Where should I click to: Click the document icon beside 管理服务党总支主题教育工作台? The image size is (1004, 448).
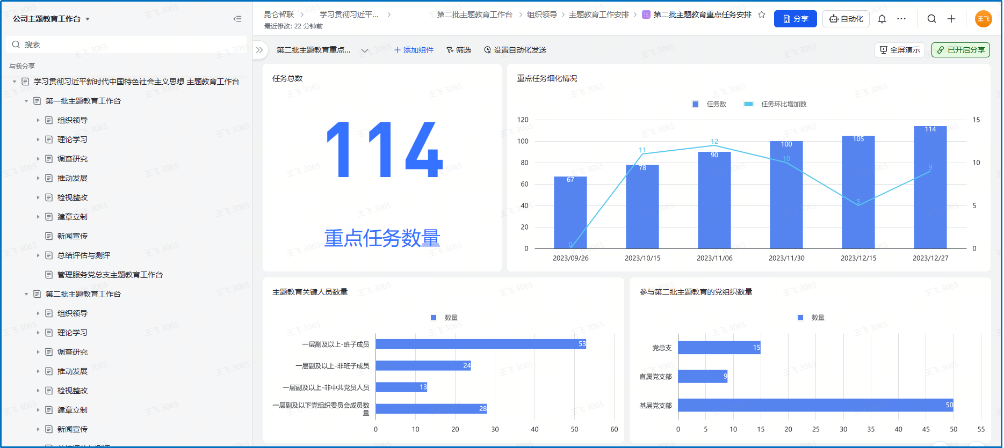pyautogui.click(x=49, y=275)
